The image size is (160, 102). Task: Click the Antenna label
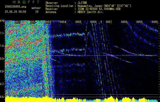click(51, 12)
